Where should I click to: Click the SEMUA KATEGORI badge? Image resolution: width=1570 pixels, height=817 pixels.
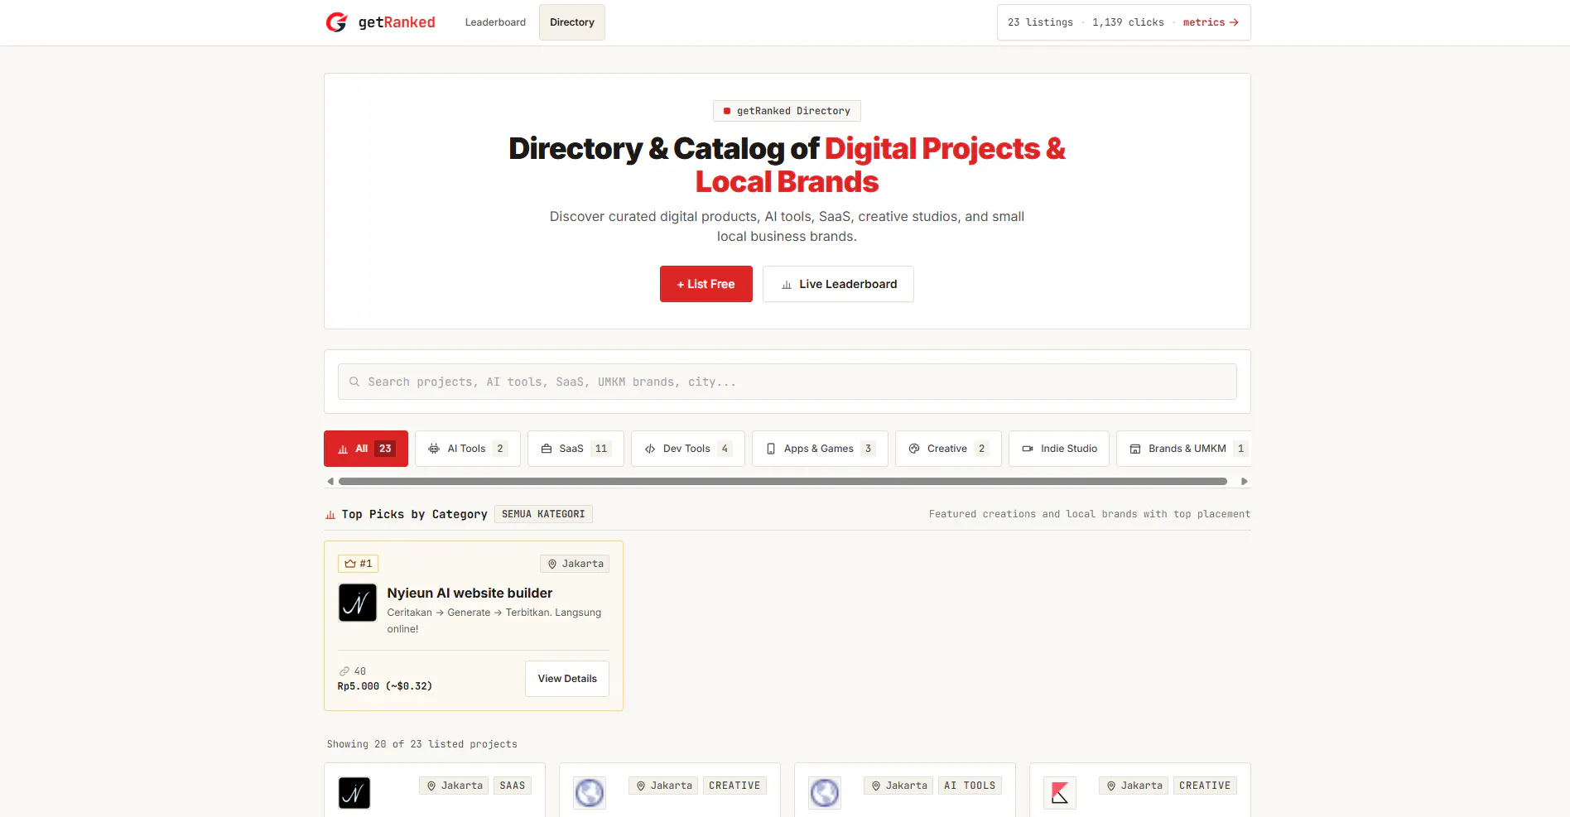(x=543, y=514)
